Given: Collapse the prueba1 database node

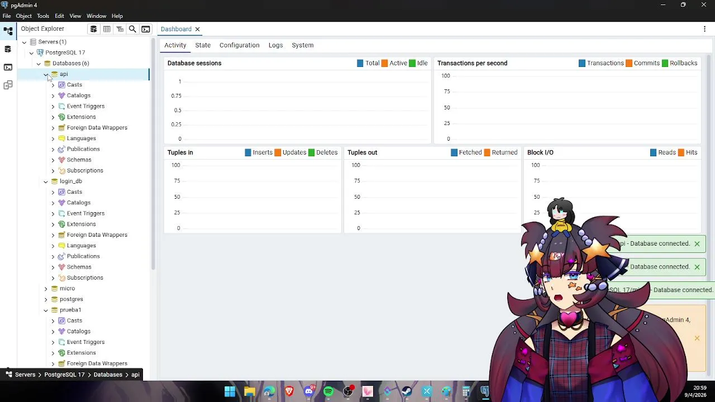Looking at the screenshot, I should point(46,310).
